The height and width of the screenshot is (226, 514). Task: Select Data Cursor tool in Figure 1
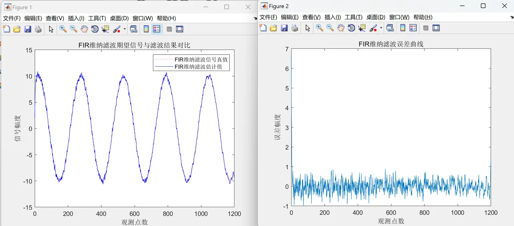point(105,29)
